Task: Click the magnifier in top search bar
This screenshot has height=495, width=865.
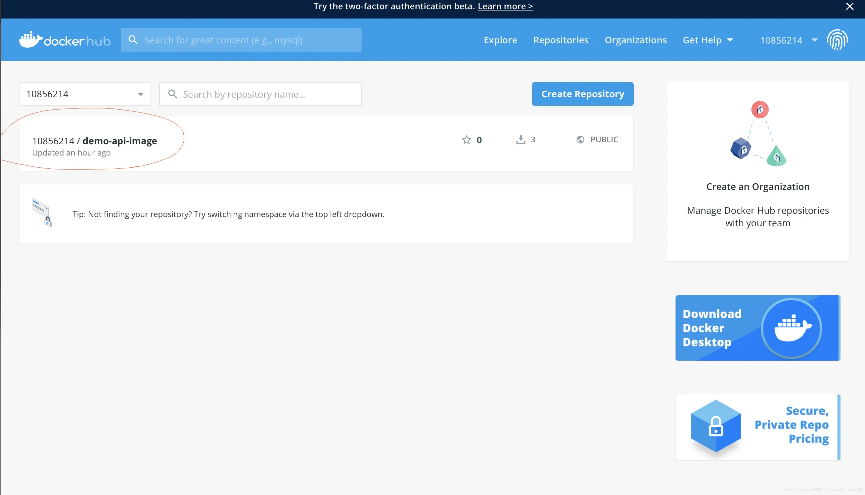Action: 133,40
